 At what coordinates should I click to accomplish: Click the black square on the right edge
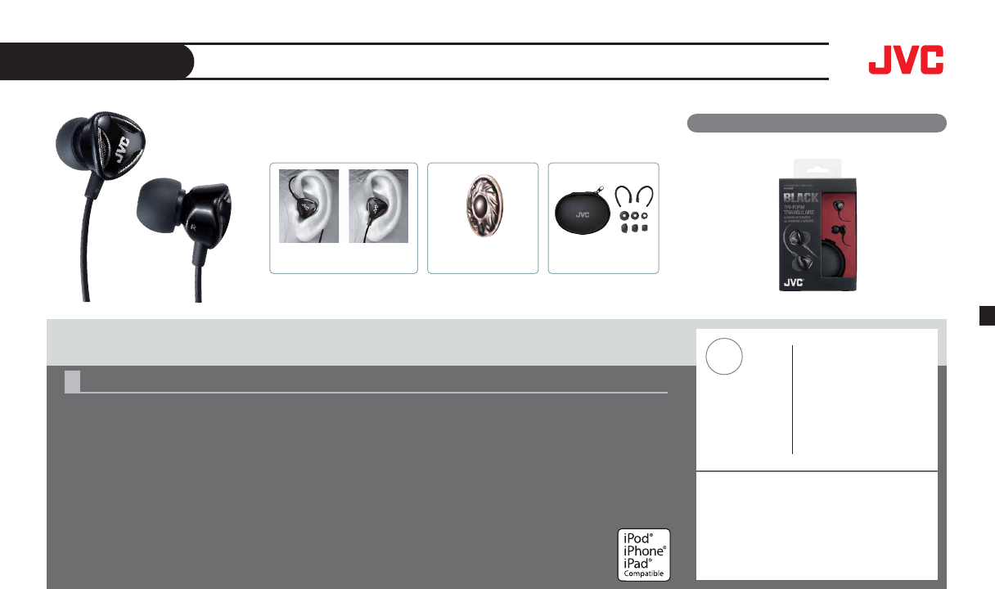click(987, 317)
